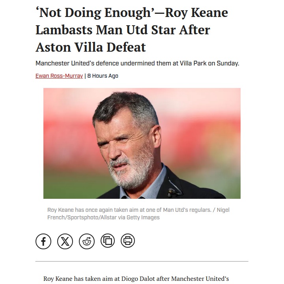Share the article on Reddit
Screen dimensions: 284x284
click(87, 241)
